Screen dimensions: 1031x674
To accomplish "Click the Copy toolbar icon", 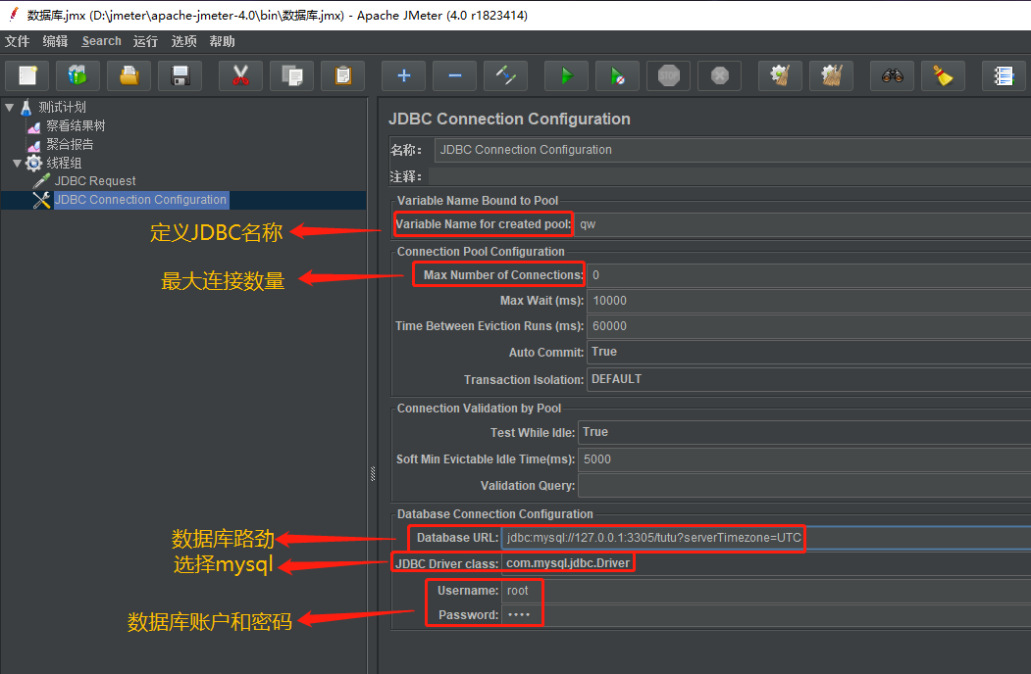I will [292, 75].
